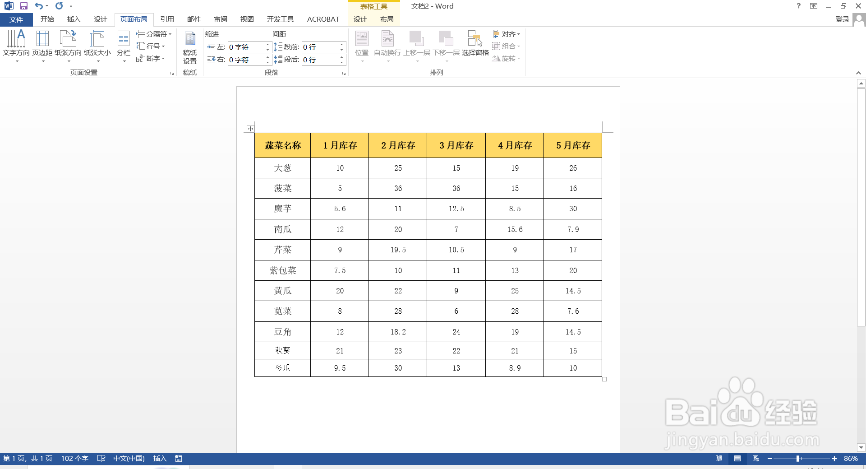The image size is (866, 469).
Task: Click the table move handle icon
Action: [250, 129]
